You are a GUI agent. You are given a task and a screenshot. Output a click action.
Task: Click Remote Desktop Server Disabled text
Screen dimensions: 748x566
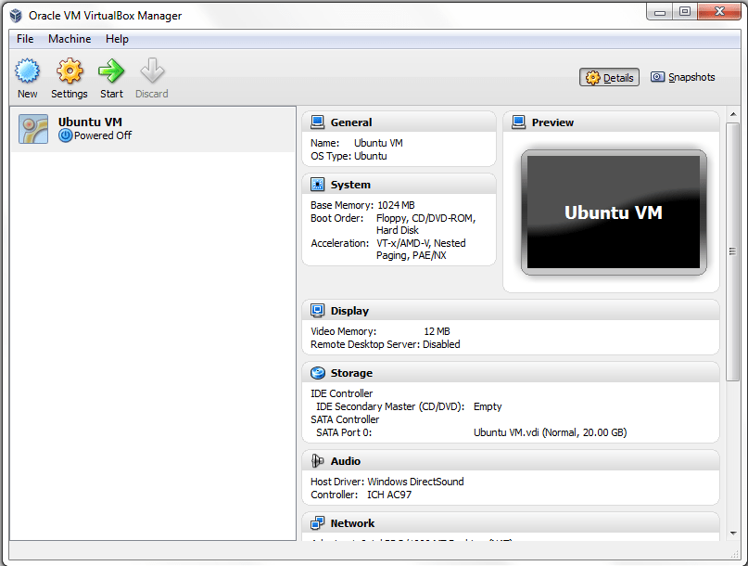pyautogui.click(x=385, y=344)
